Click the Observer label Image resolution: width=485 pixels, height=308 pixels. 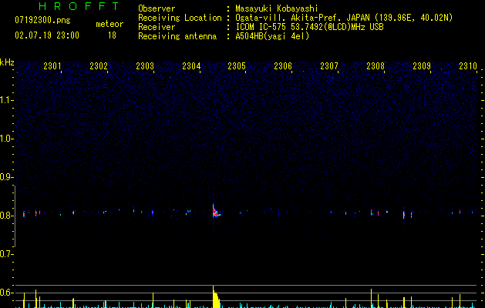157,8
